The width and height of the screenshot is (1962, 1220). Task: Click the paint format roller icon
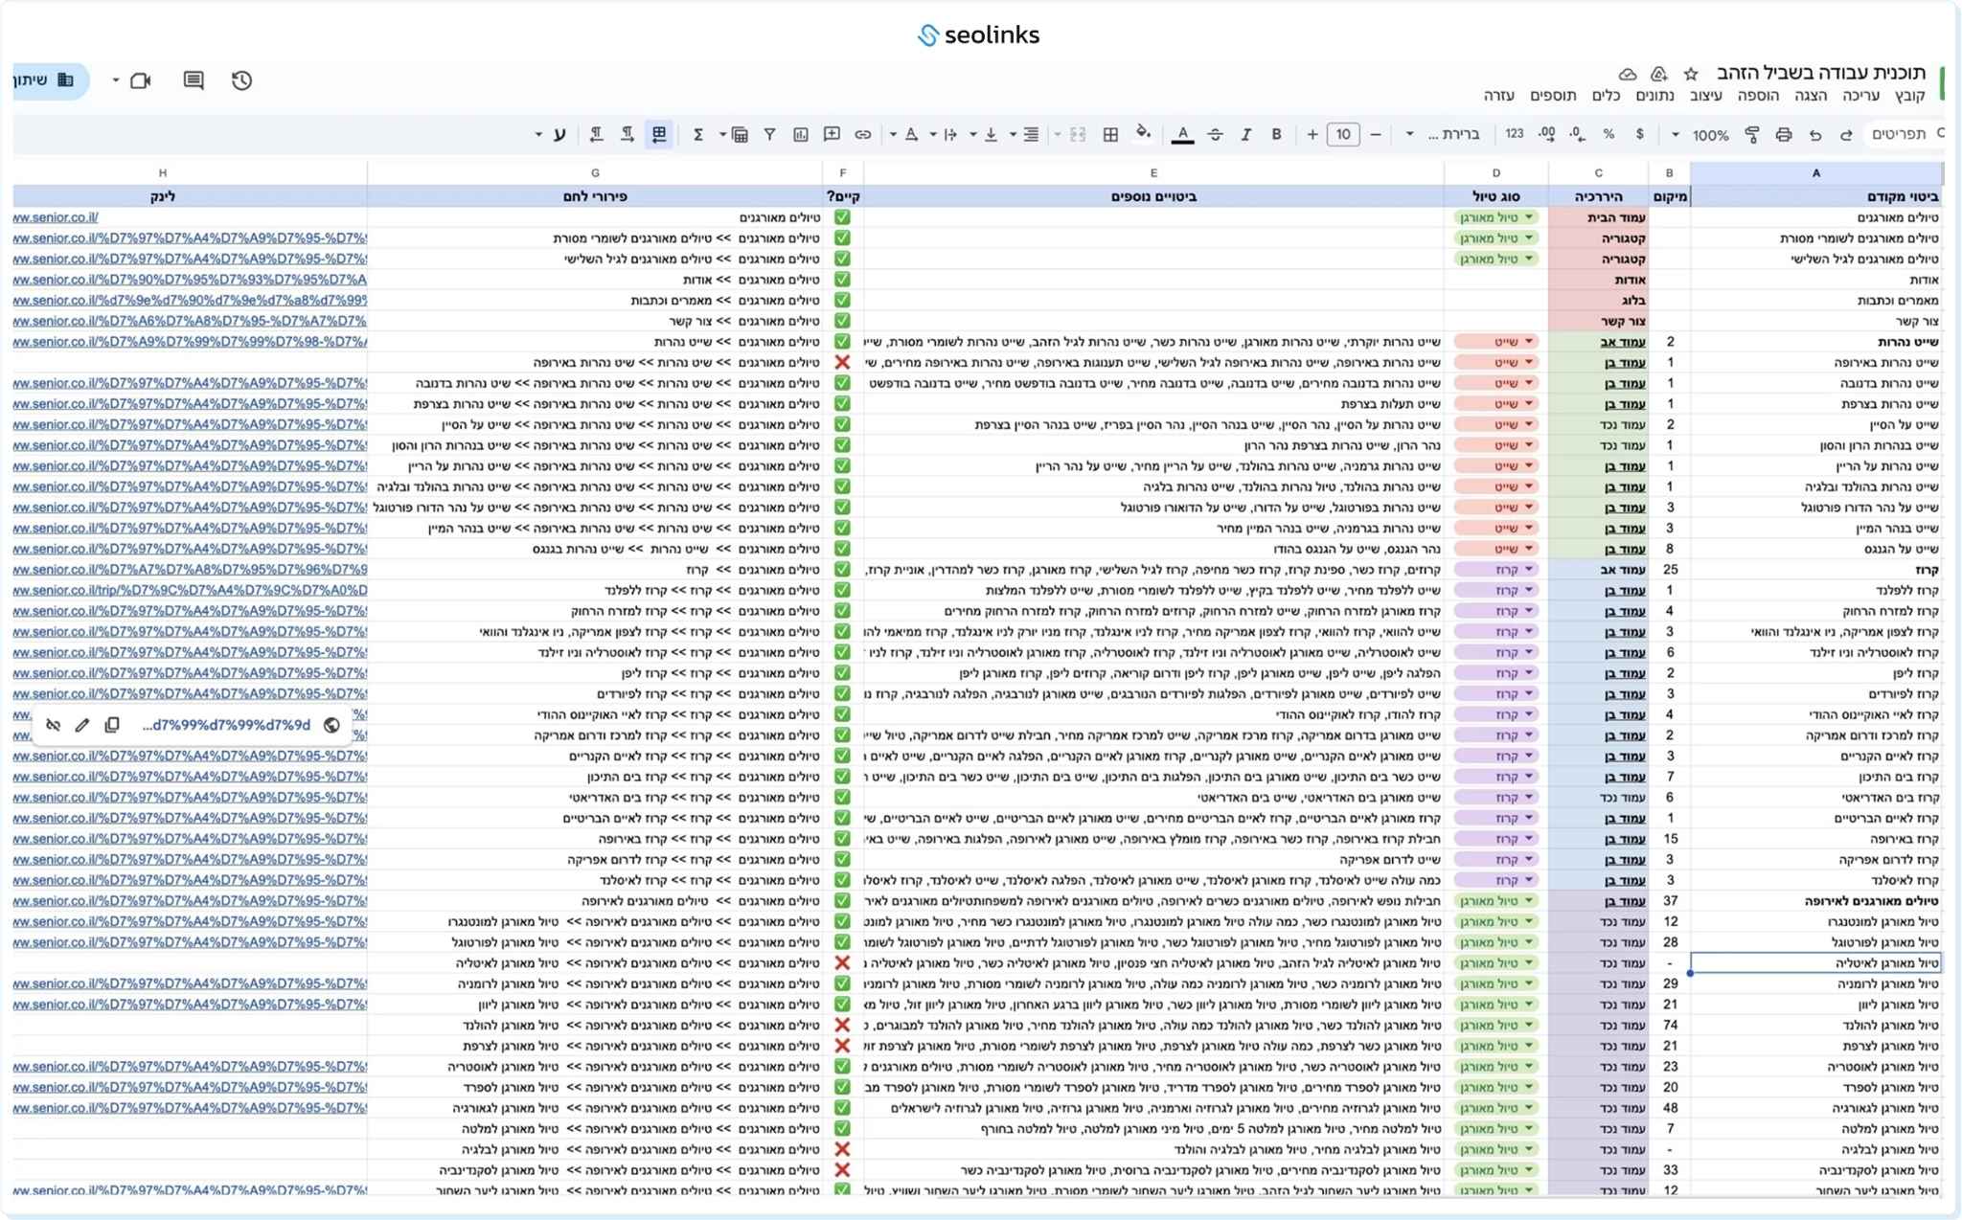(1752, 135)
